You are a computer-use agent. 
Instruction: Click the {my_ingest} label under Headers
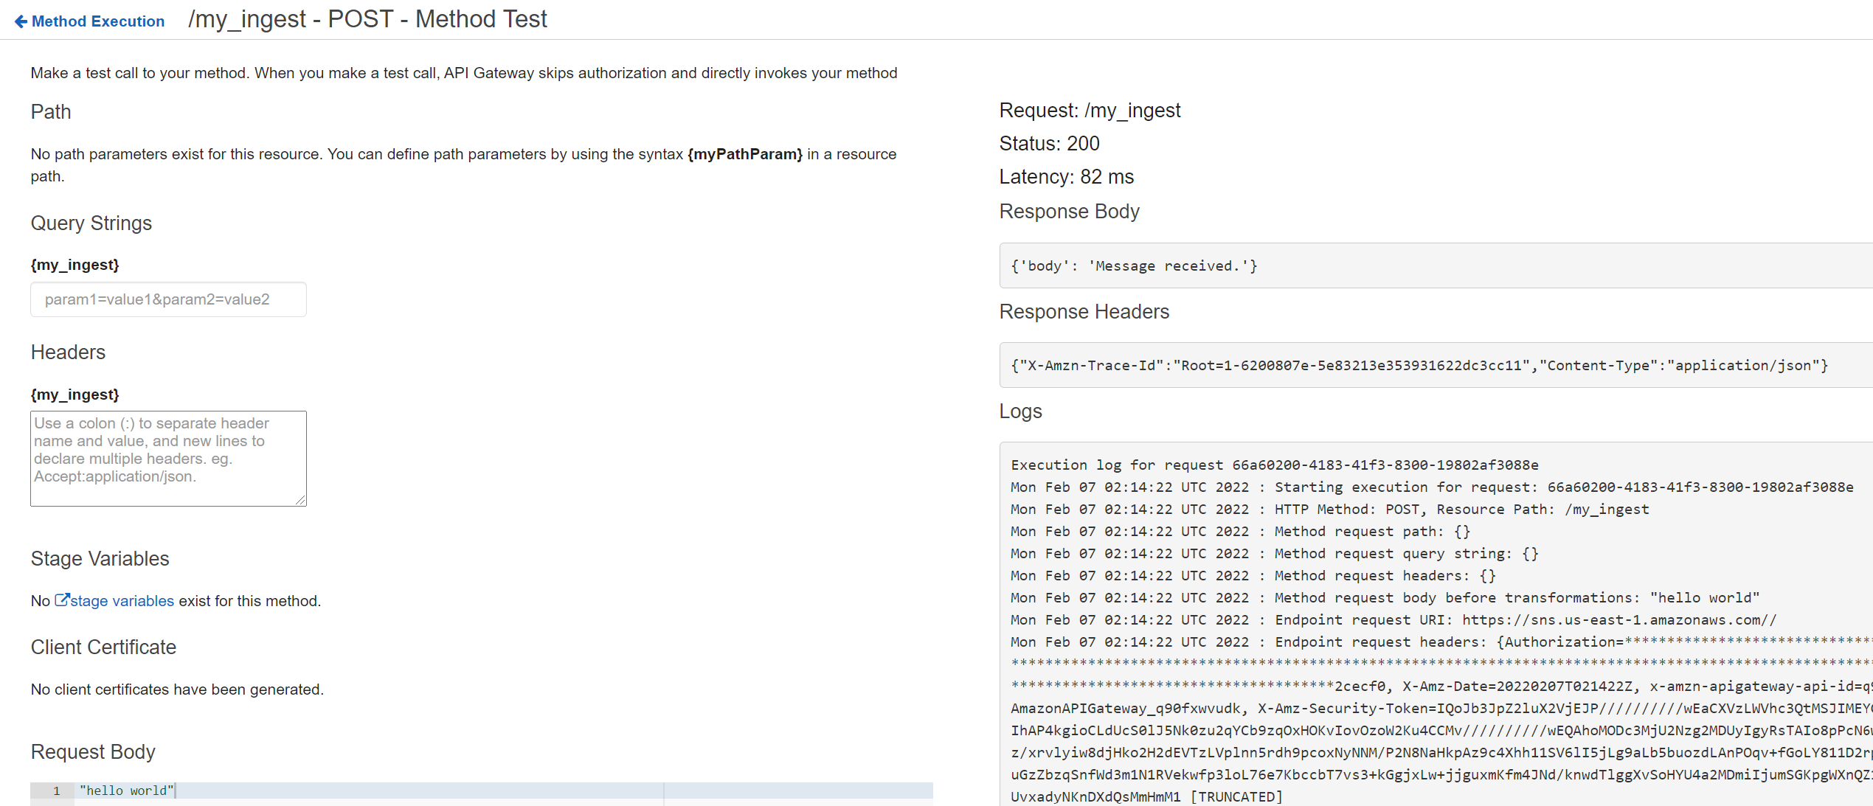[x=75, y=395]
